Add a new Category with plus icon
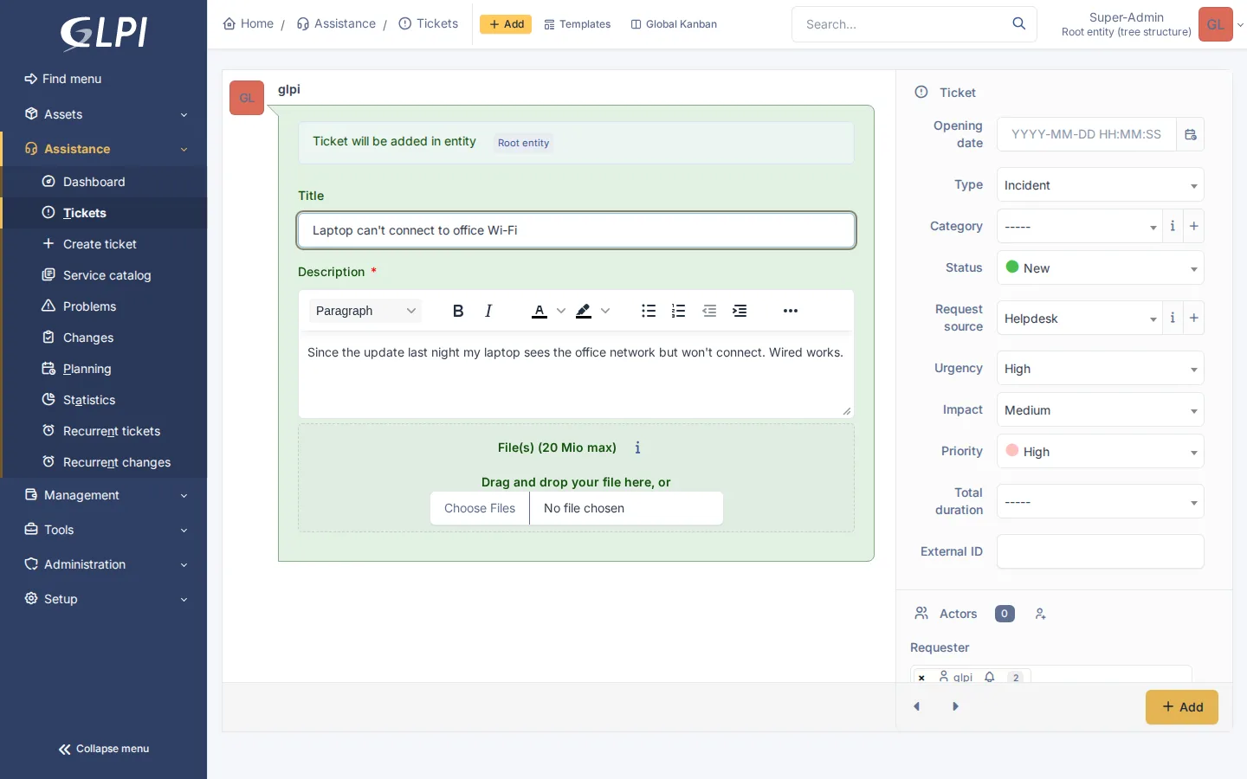This screenshot has height=779, width=1247. pos(1194,226)
